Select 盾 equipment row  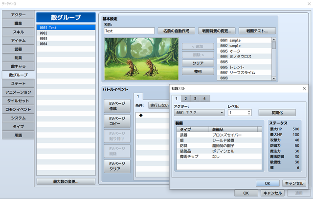click(219, 140)
